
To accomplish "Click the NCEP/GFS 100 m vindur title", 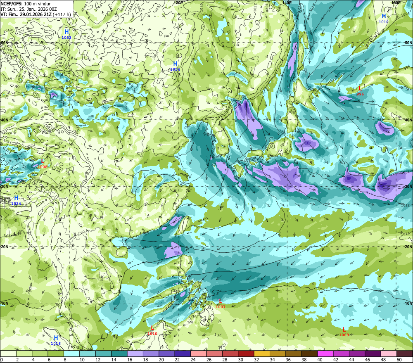I will click(x=26, y=4).
